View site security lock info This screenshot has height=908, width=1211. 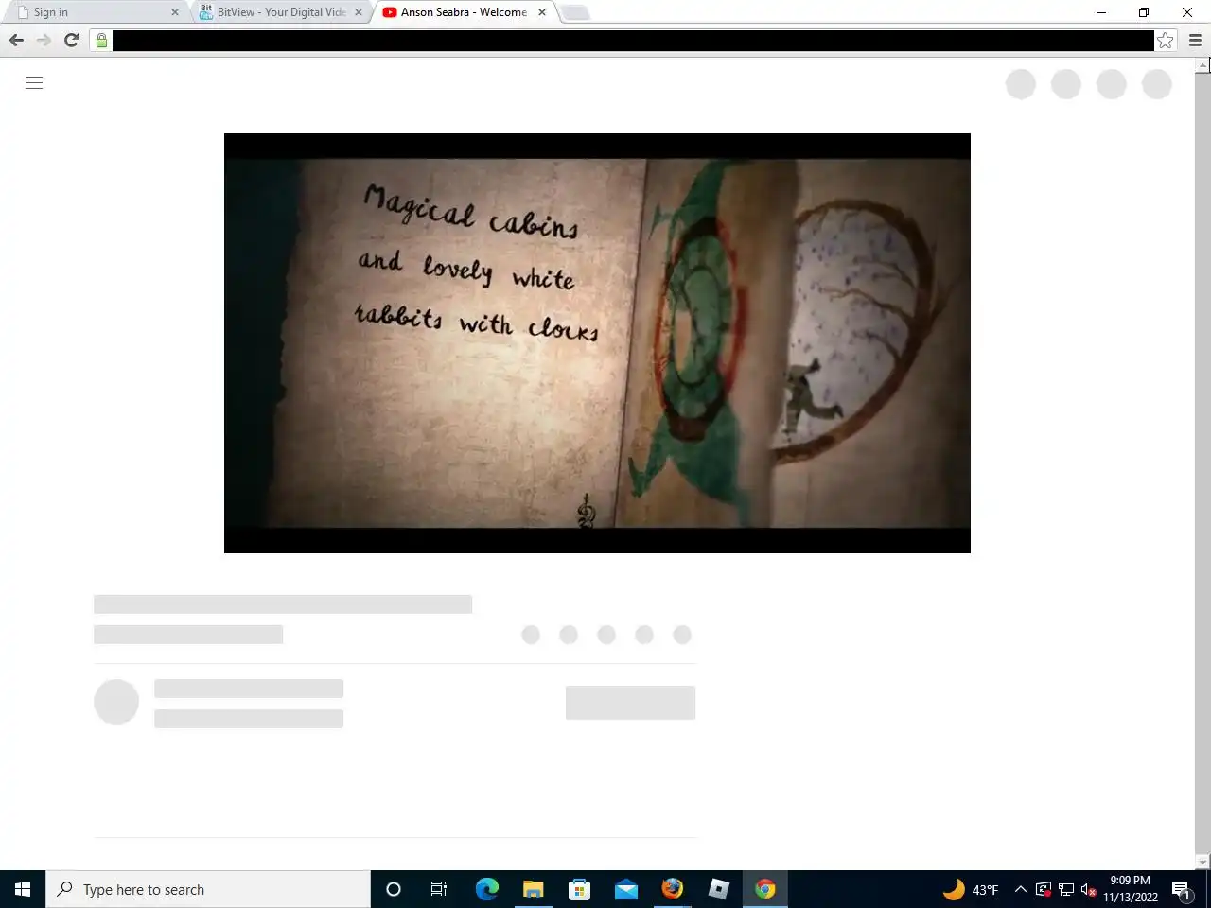(x=101, y=41)
